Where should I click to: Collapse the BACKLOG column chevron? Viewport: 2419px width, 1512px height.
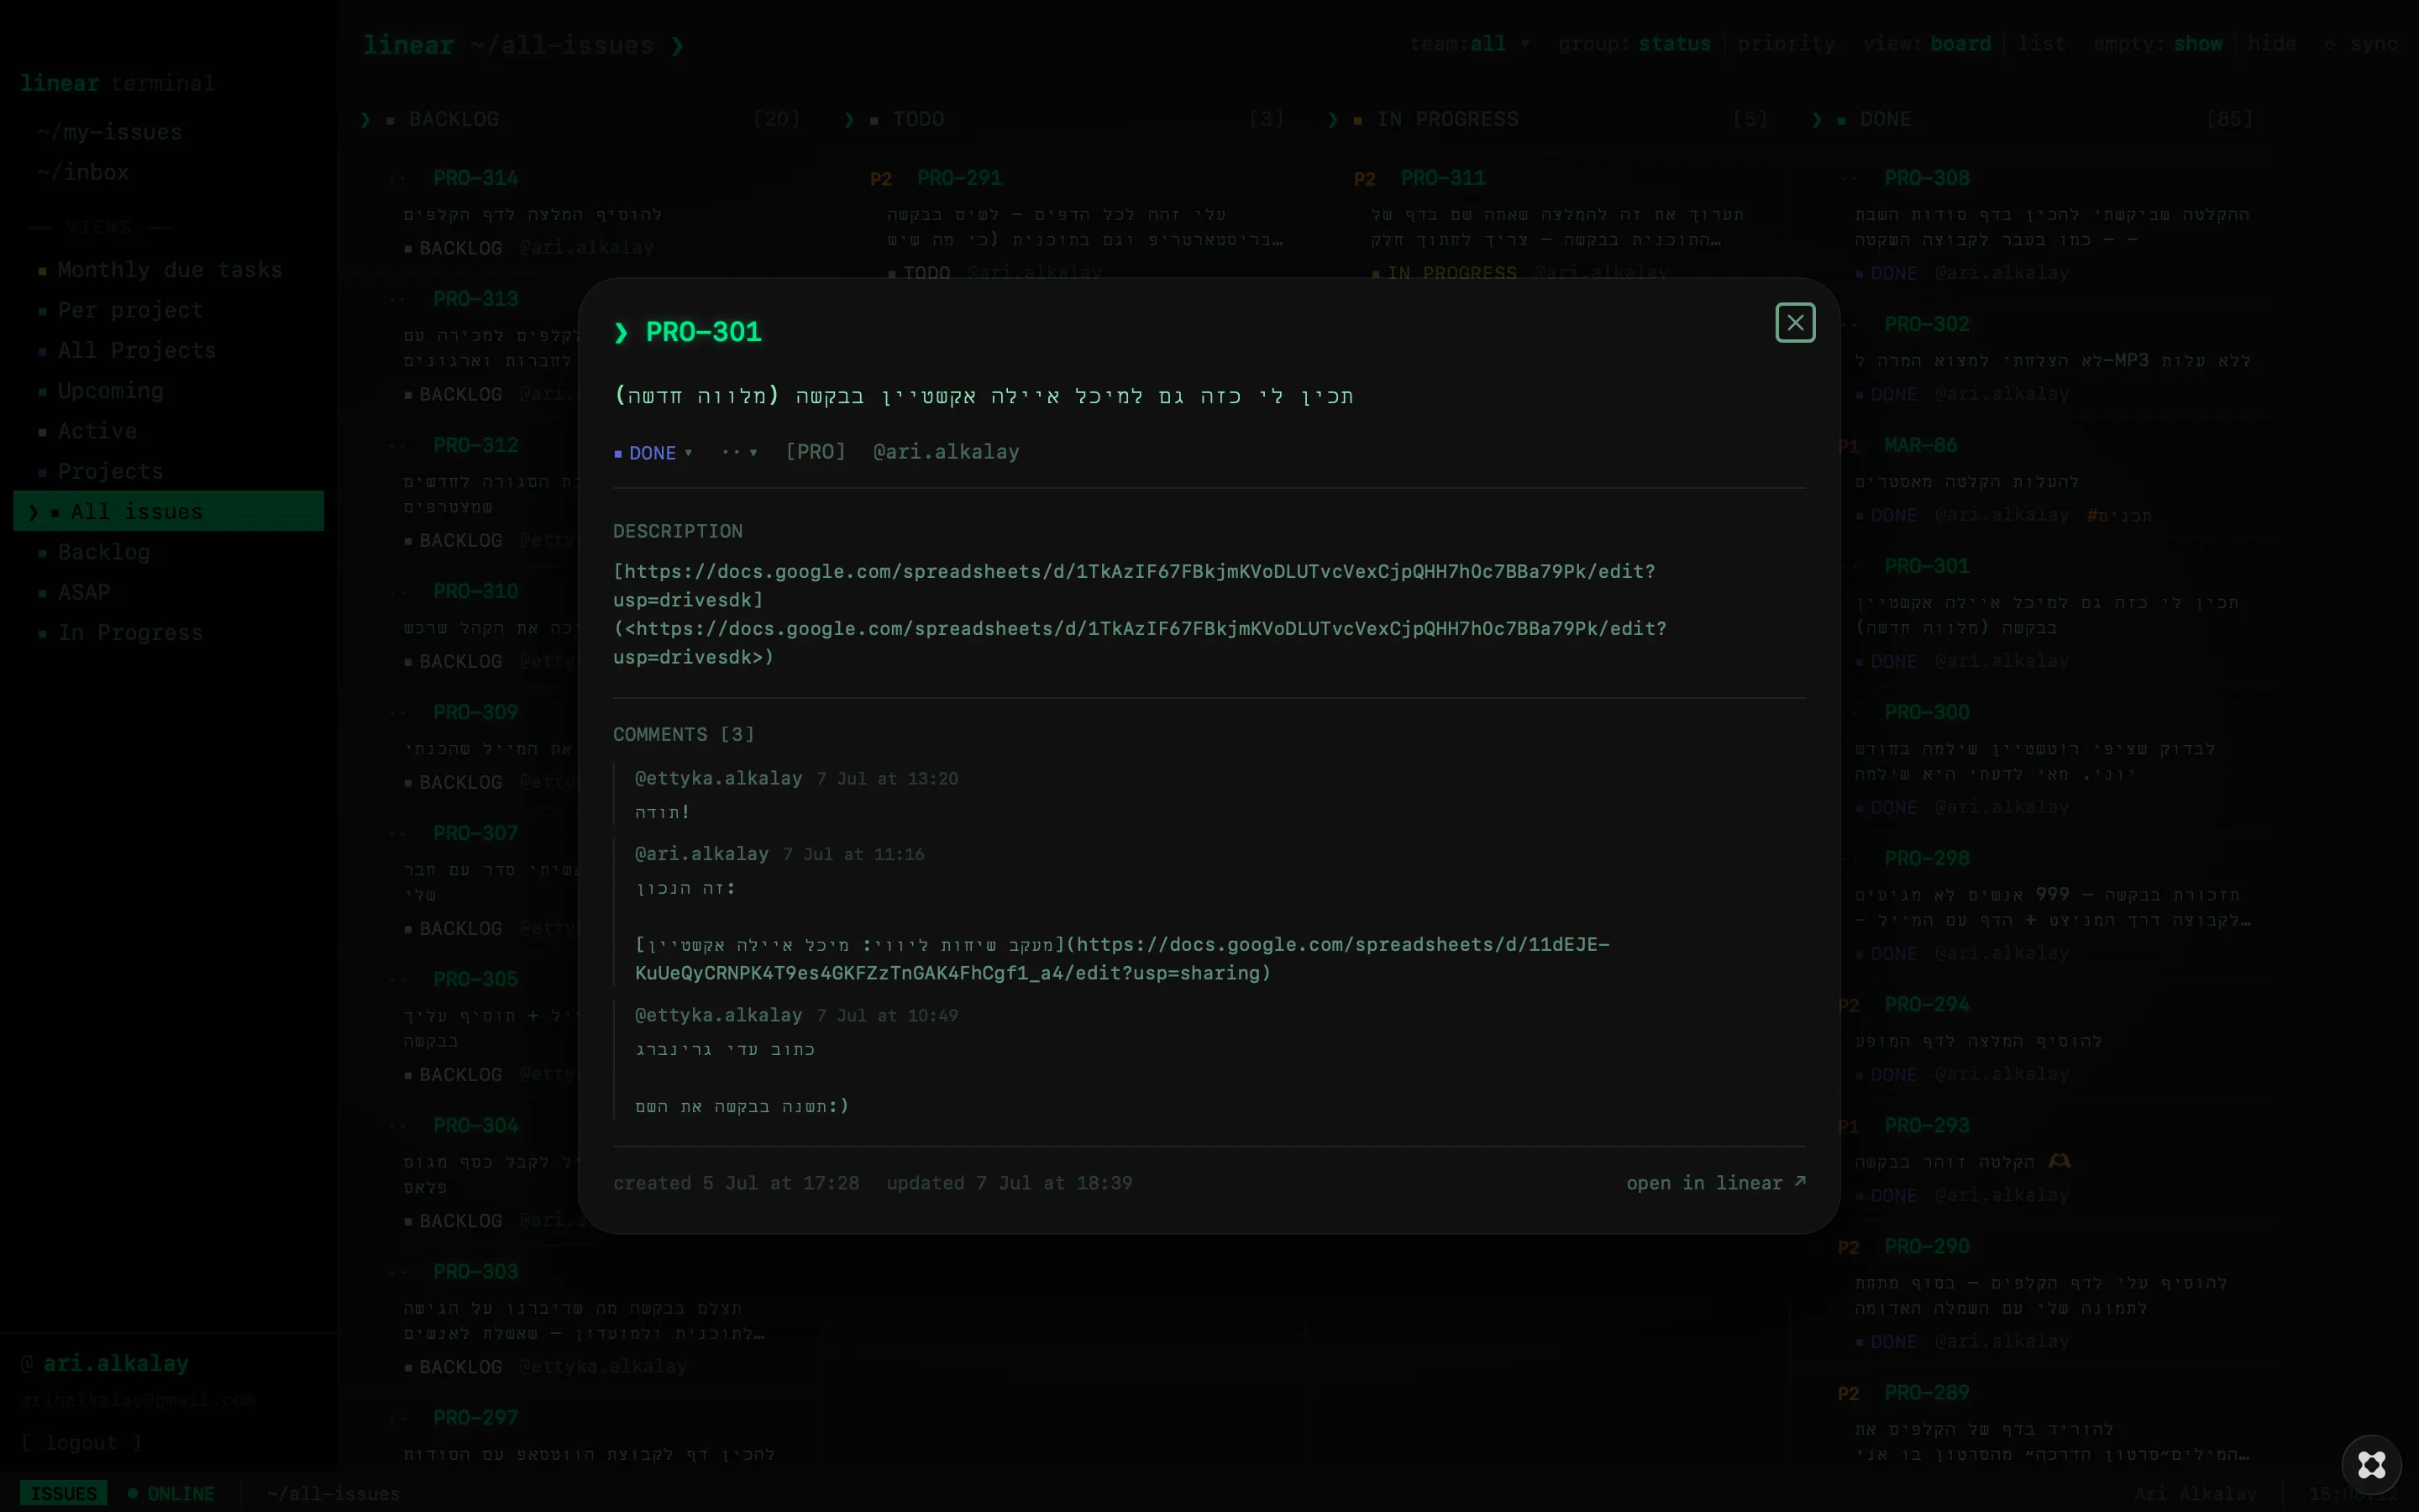[366, 120]
